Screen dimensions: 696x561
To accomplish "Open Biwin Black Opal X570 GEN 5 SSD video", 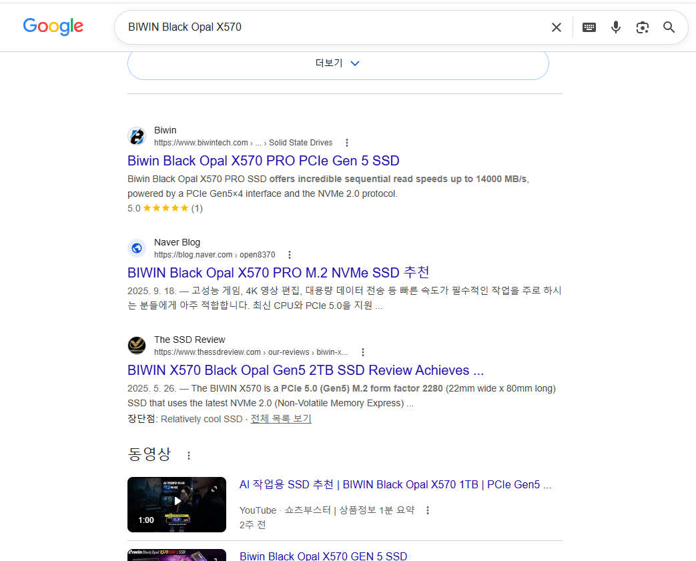I will (x=323, y=556).
